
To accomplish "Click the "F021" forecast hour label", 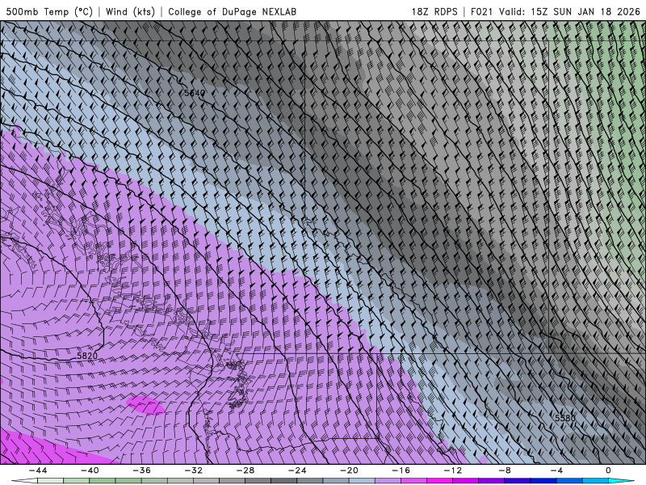I will (481, 11).
